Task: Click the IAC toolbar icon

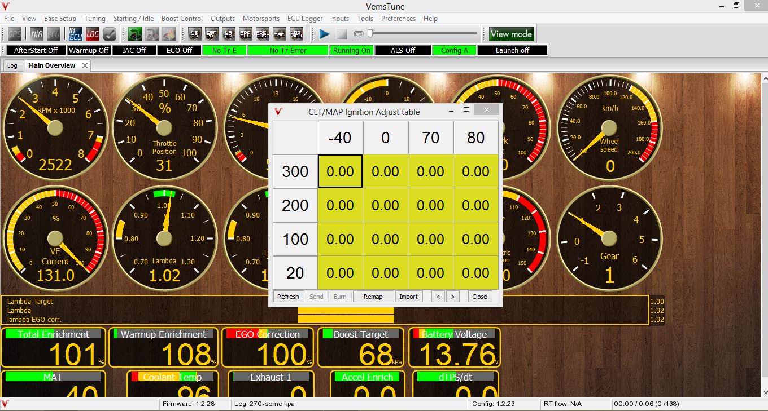Action: click(280, 34)
